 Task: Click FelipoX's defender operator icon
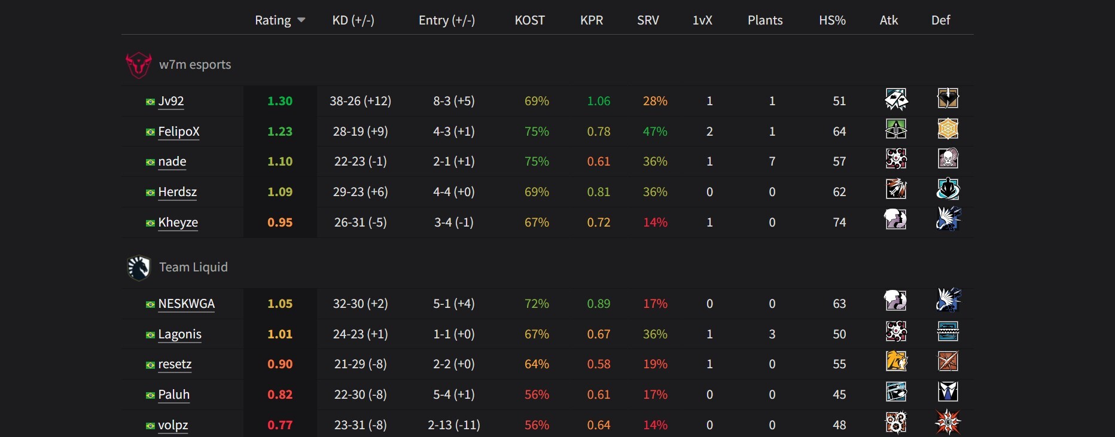click(x=948, y=129)
